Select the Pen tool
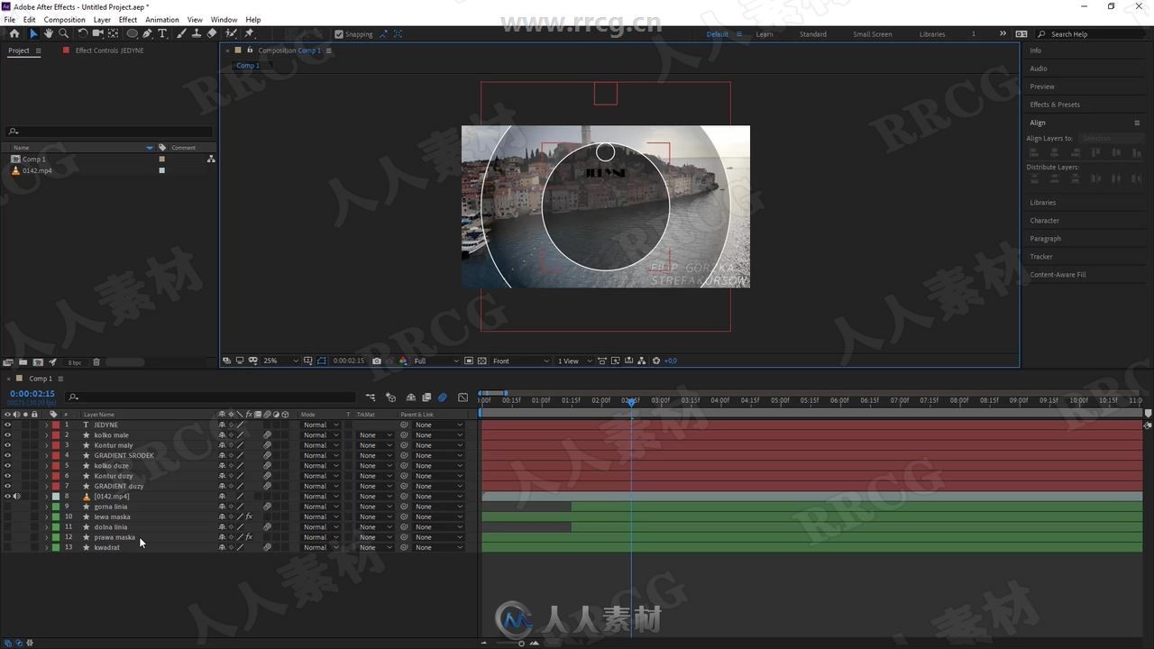Image resolution: width=1154 pixels, height=649 pixels. (147, 33)
